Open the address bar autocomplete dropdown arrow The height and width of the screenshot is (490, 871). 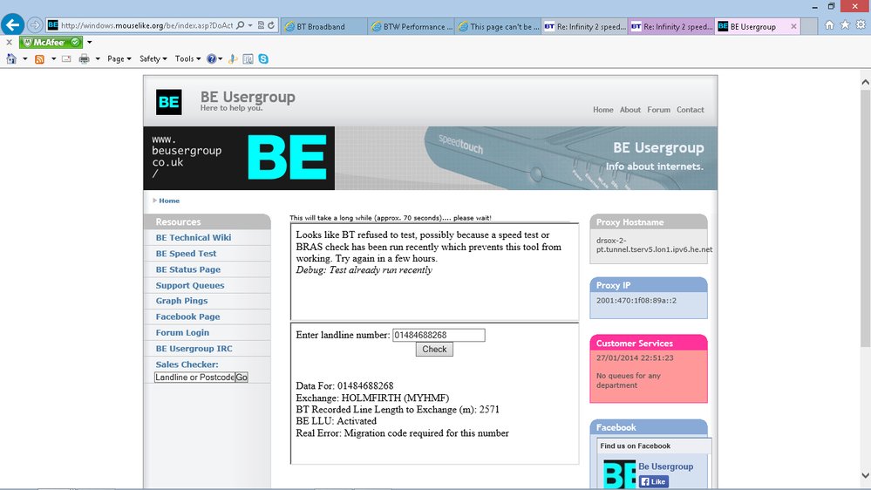(250, 25)
